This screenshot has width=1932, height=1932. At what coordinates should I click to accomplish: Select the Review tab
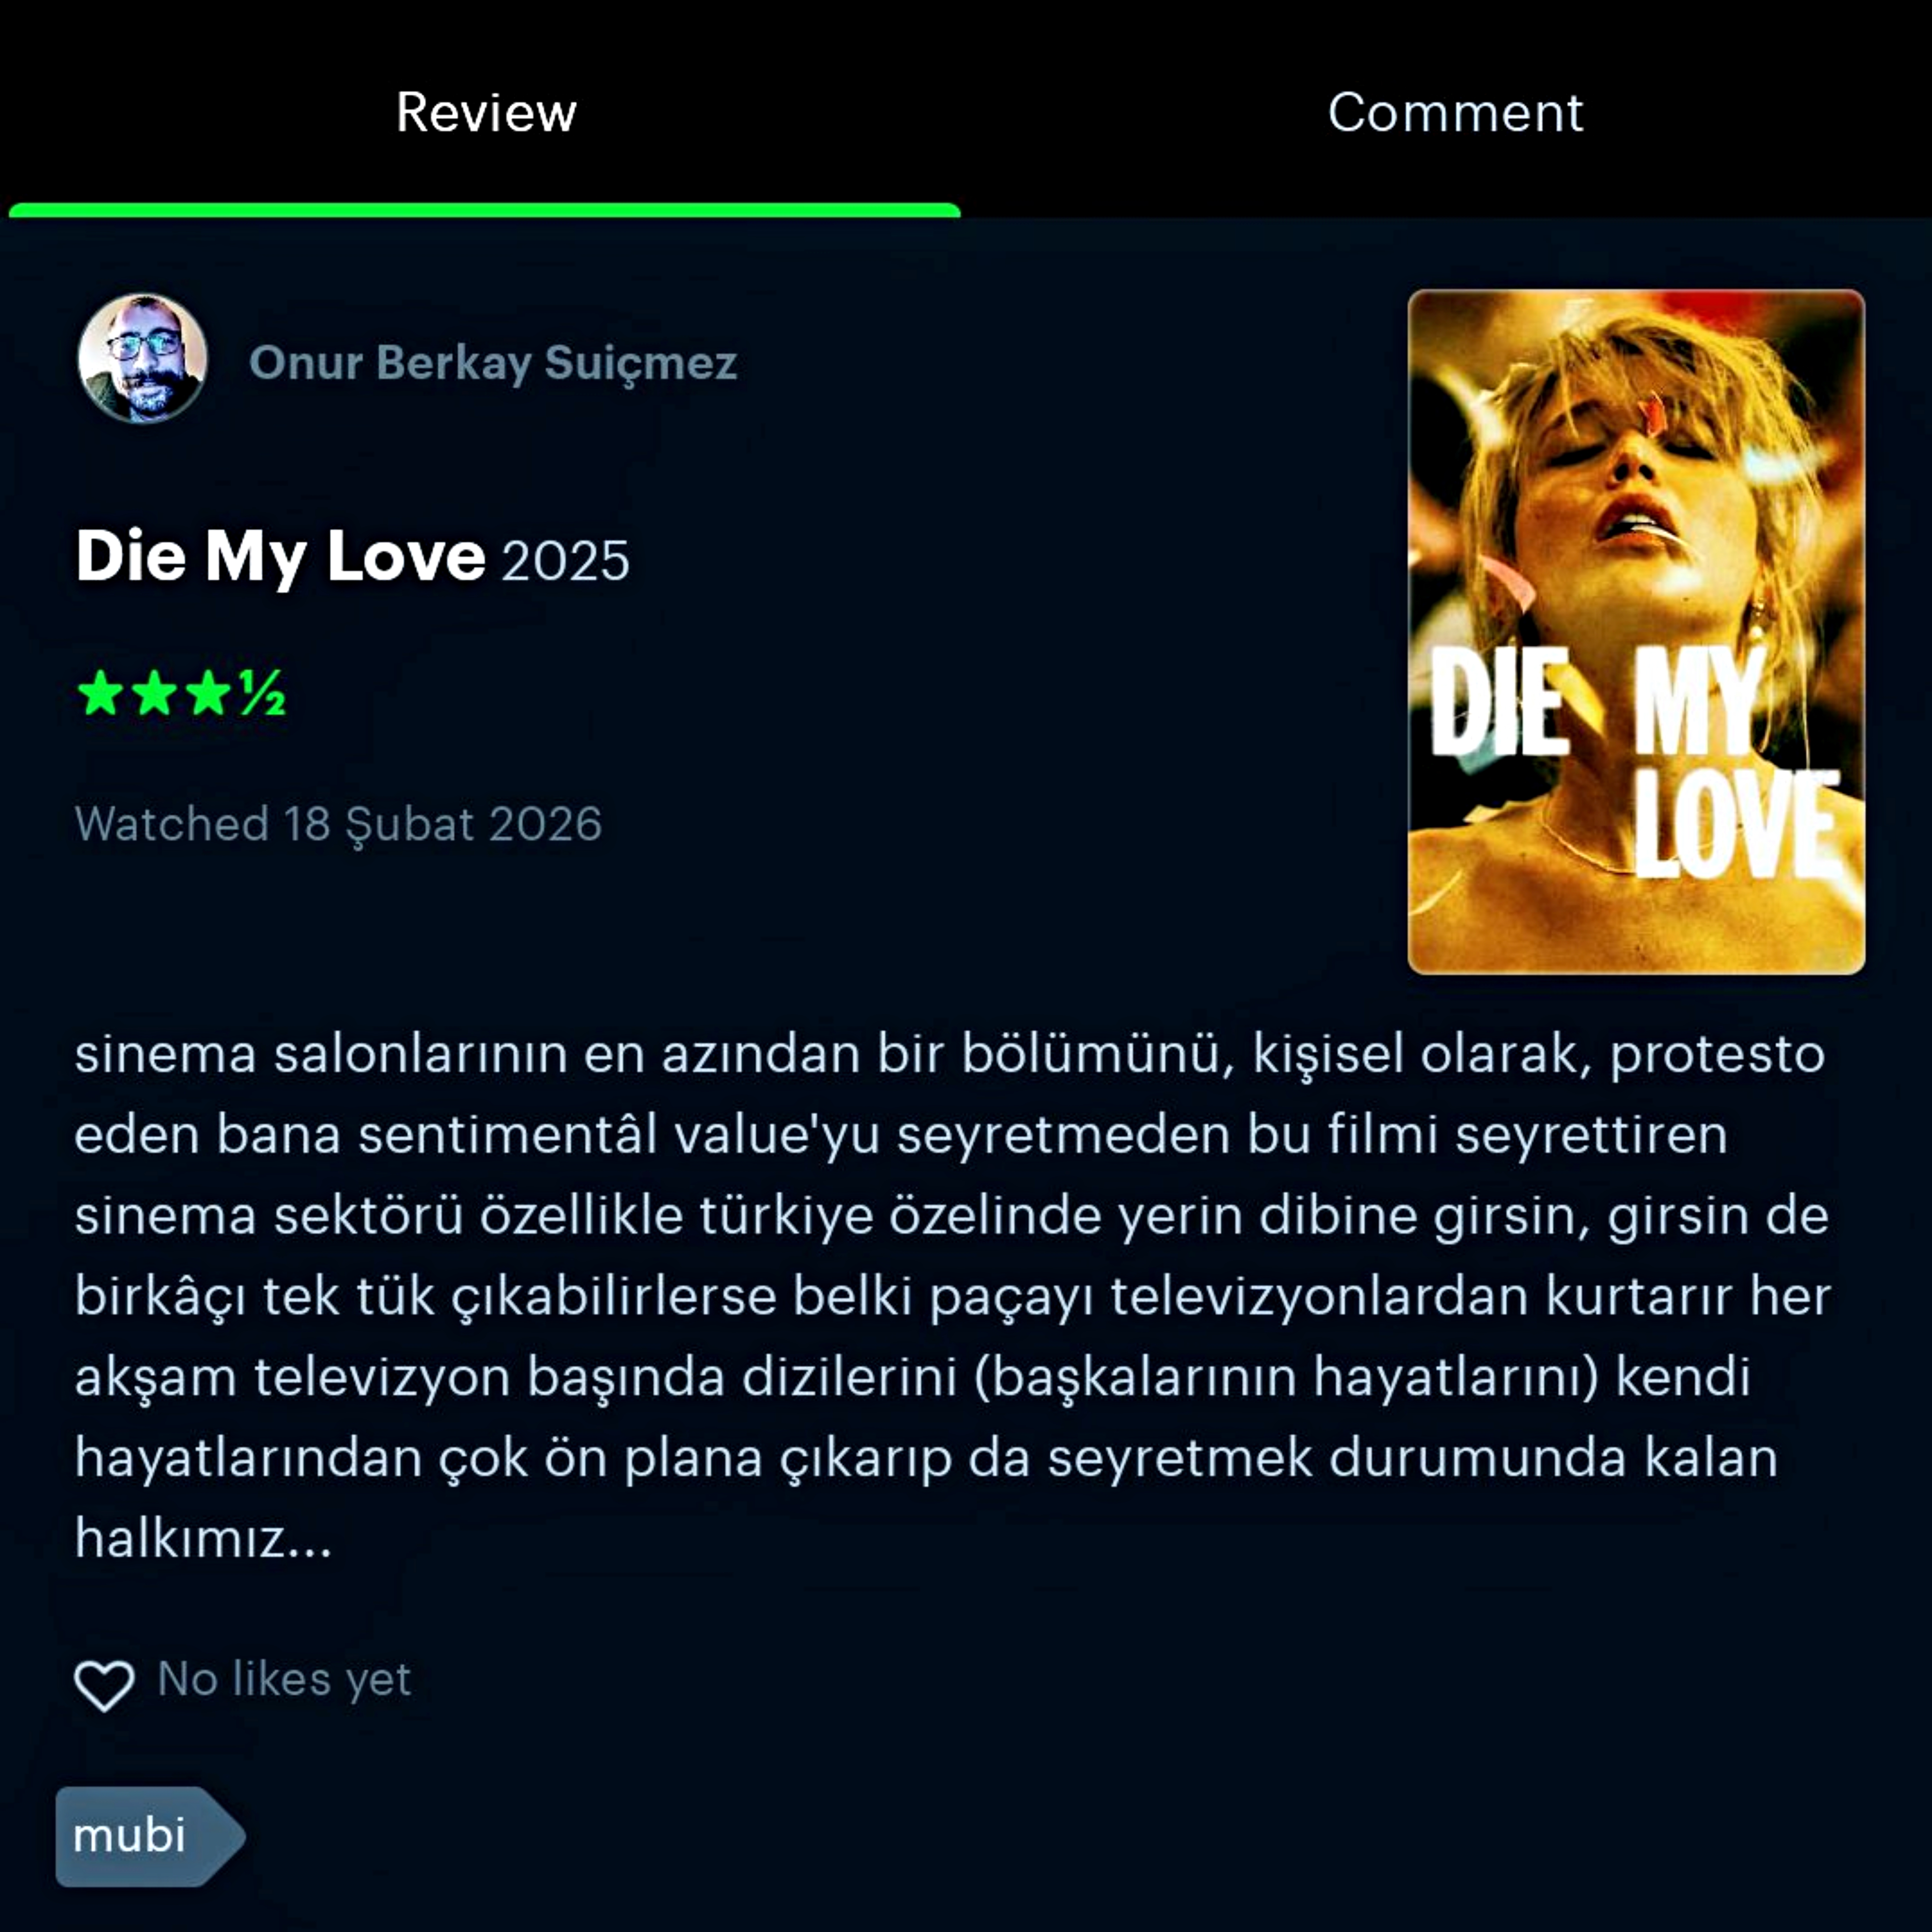pyautogui.click(x=486, y=112)
